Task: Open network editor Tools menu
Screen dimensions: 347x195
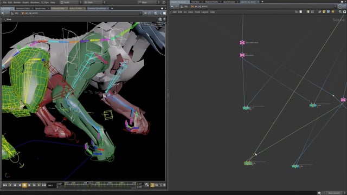Action: click(x=197, y=12)
